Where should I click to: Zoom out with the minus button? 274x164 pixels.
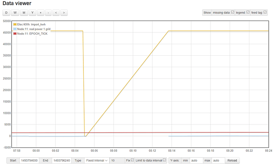point(48,13)
